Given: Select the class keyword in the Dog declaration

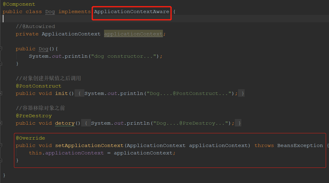Looking at the screenshot, I should (x=34, y=12).
